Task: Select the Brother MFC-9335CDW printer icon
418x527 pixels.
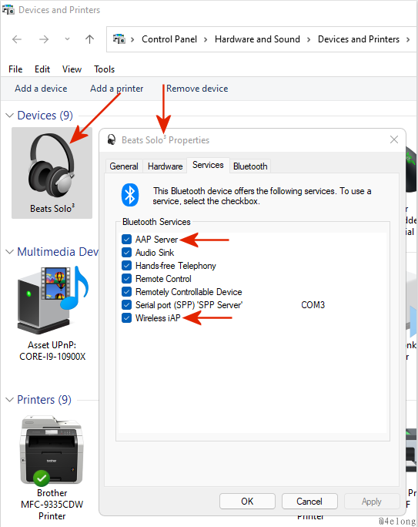Action: click(x=52, y=451)
